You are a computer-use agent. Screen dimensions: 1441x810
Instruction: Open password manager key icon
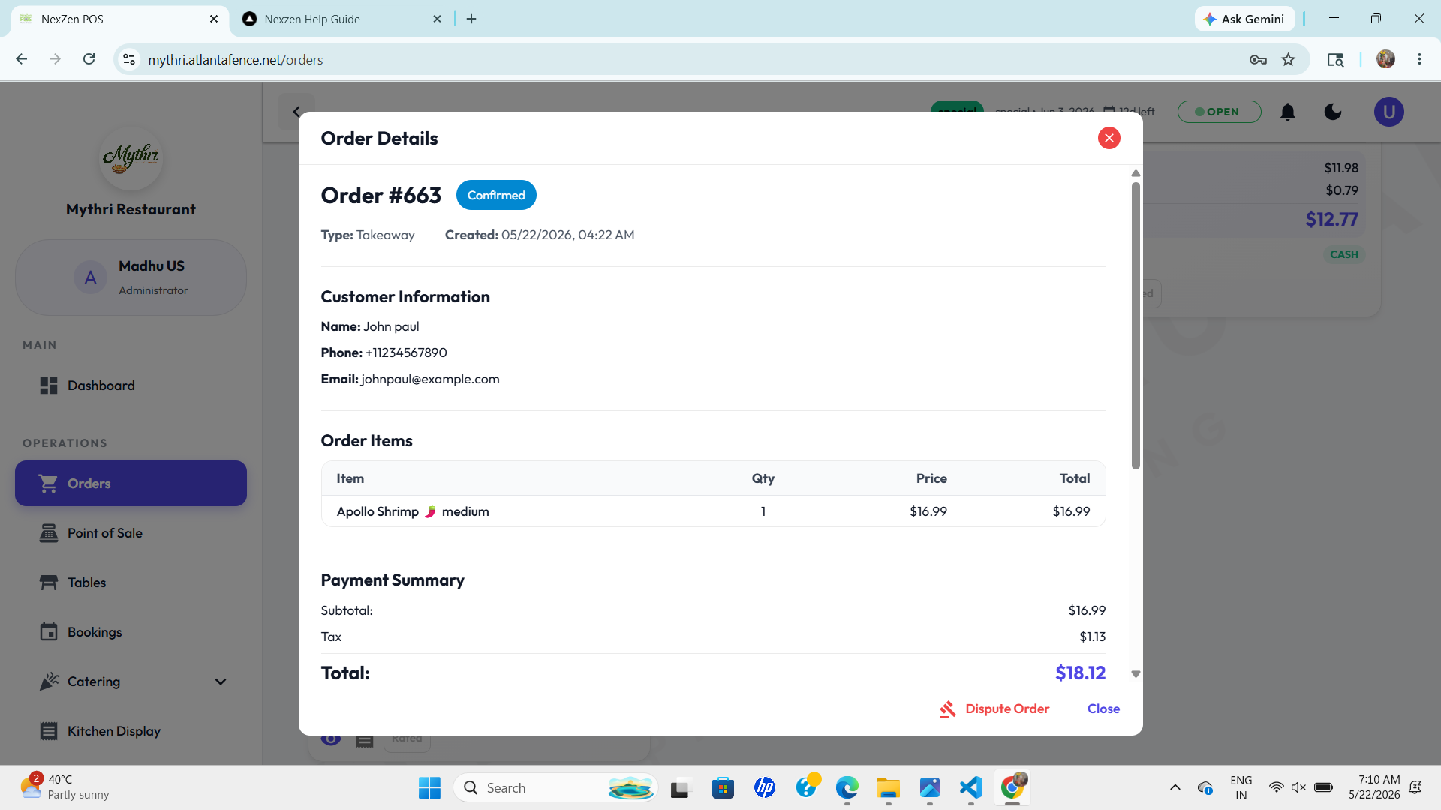click(x=1258, y=59)
